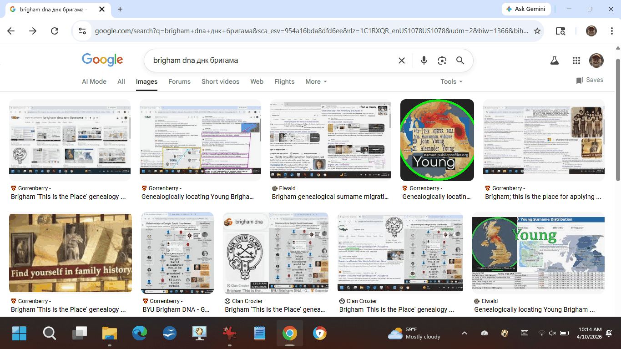This screenshot has height=349, width=621.
Task: Open Search Labs flask icon
Action: 554,61
